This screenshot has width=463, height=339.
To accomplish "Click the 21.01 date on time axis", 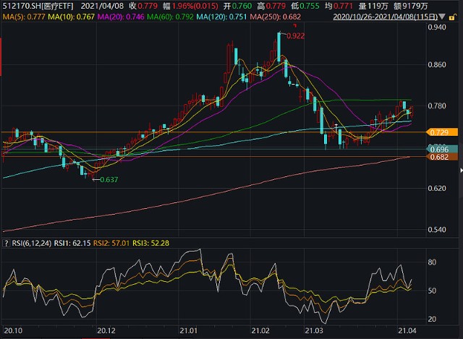I will [x=190, y=330].
